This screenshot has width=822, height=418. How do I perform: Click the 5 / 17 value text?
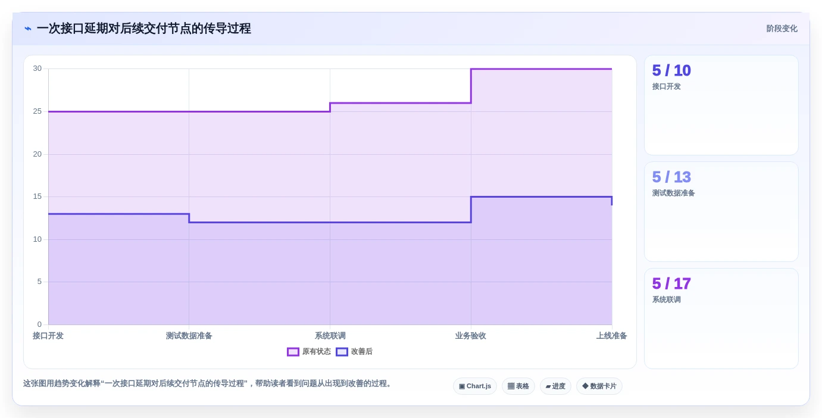pyautogui.click(x=671, y=283)
